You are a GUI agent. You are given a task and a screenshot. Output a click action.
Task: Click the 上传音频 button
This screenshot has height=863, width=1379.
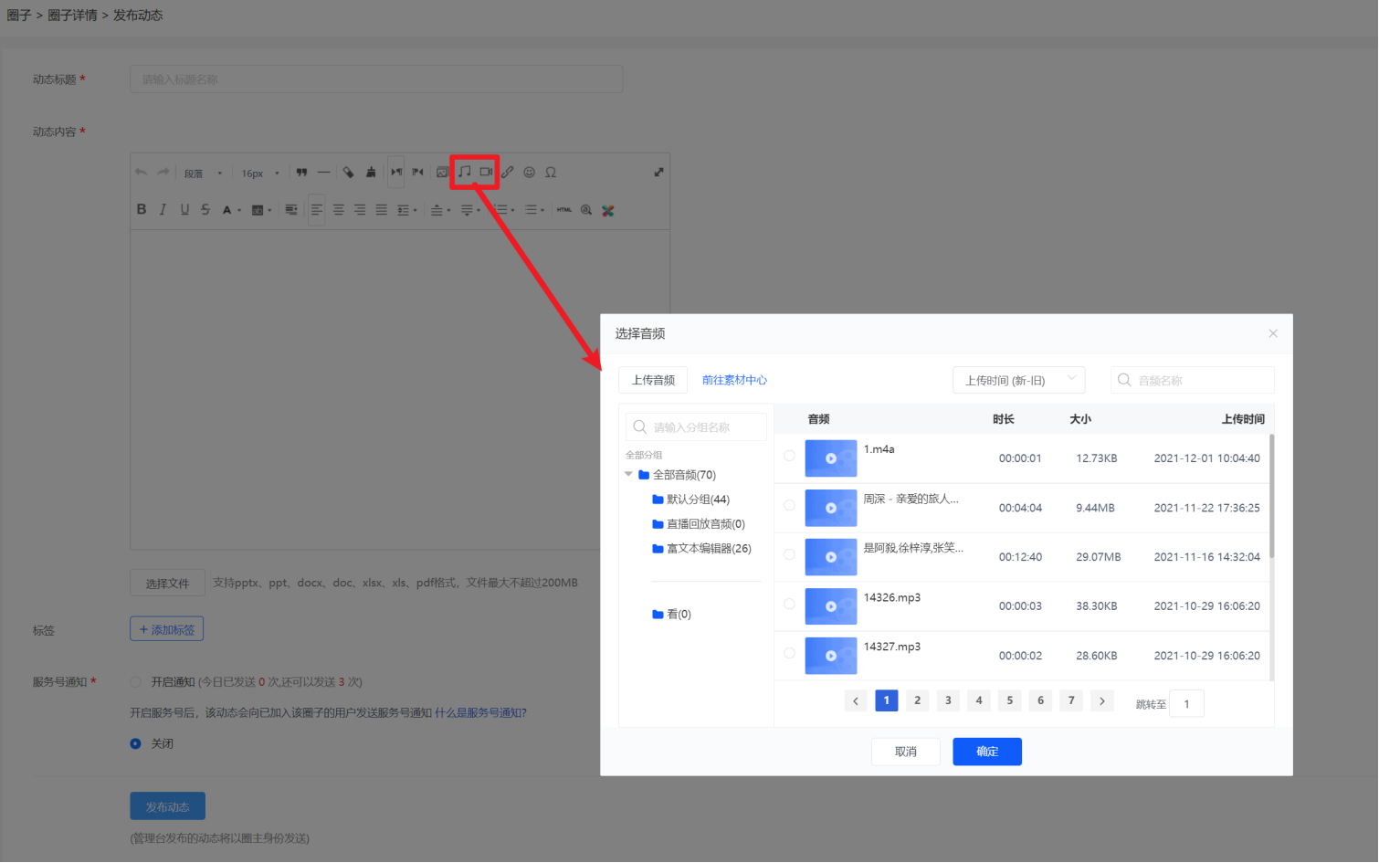pyautogui.click(x=653, y=380)
